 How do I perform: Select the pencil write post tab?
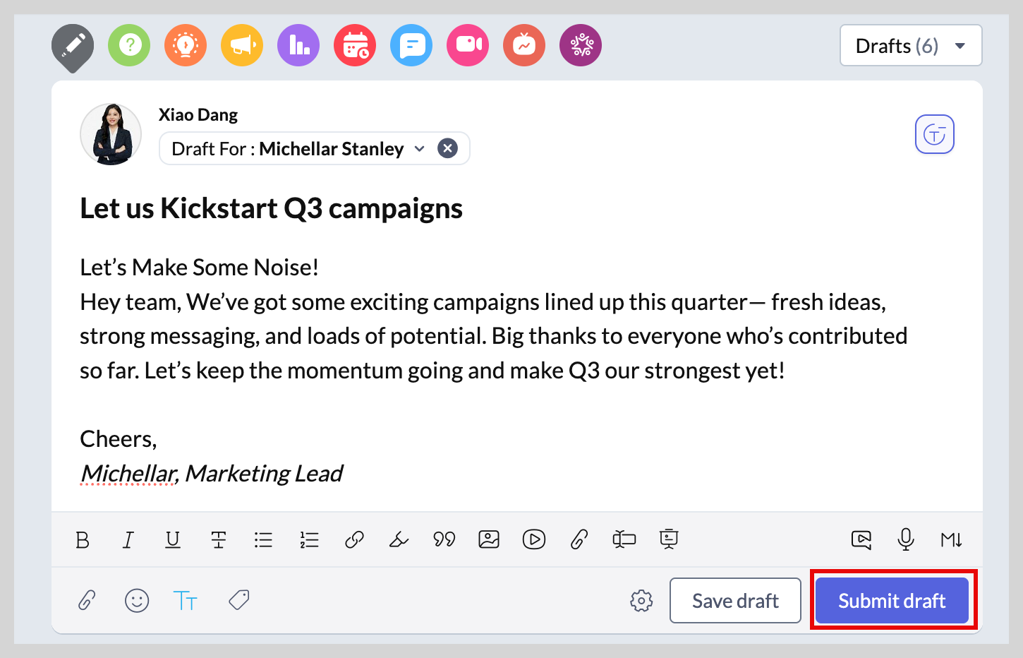73,47
